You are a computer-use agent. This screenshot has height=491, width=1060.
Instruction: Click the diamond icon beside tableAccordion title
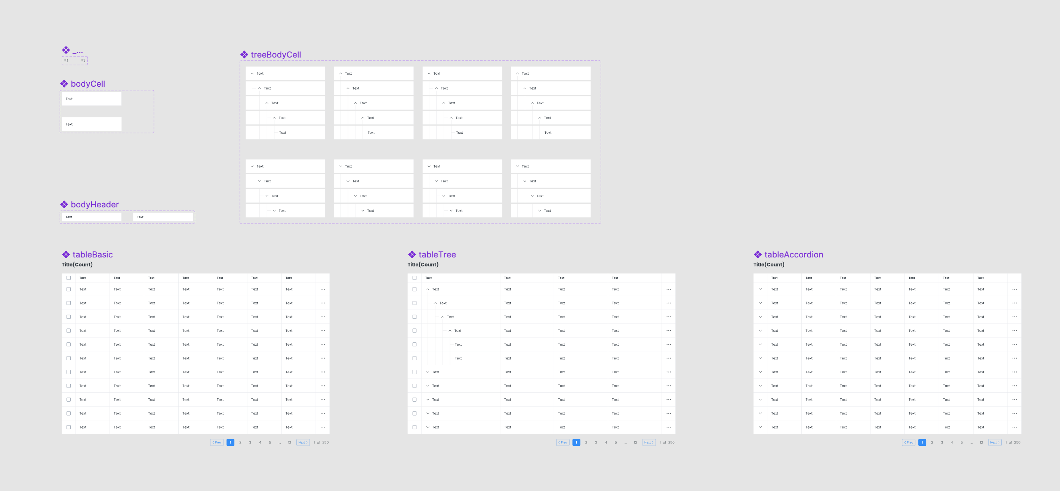757,254
